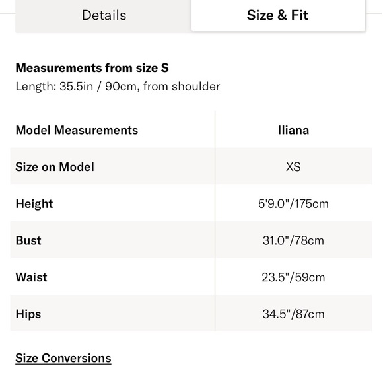Open the Size Conversions link
Screen dimensions: 383x383
[x=63, y=358]
